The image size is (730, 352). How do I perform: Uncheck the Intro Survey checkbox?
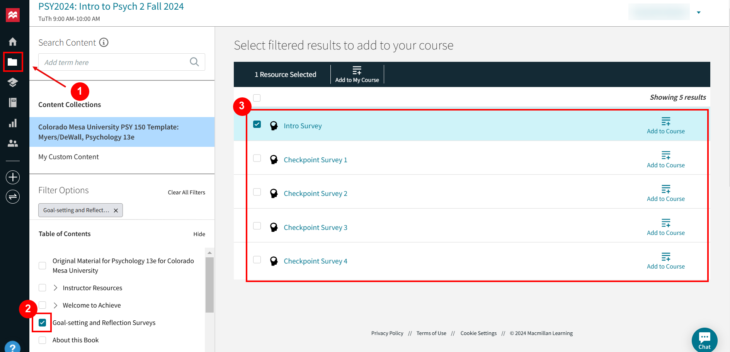pyautogui.click(x=257, y=124)
